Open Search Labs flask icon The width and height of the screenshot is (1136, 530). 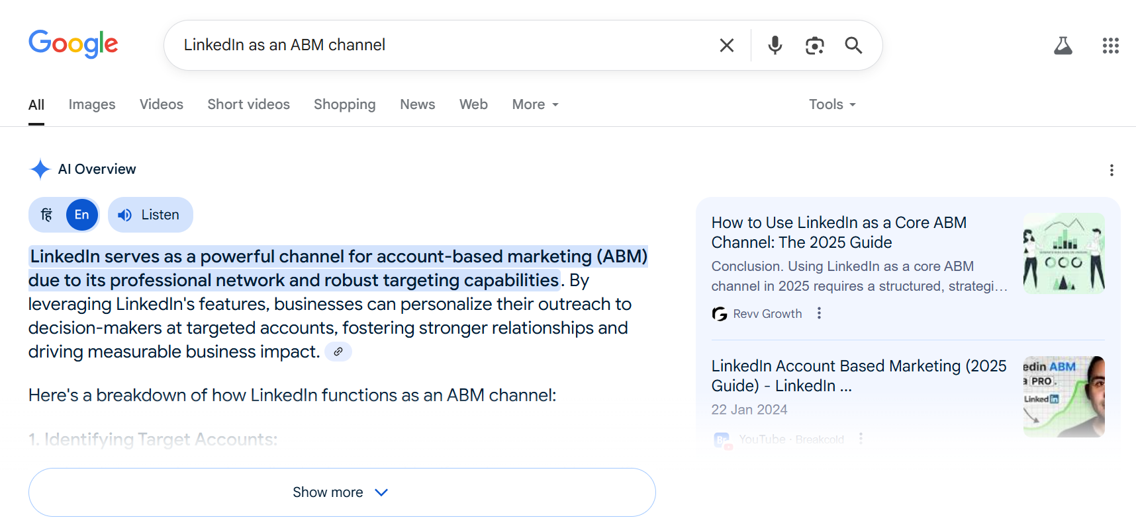click(x=1063, y=46)
